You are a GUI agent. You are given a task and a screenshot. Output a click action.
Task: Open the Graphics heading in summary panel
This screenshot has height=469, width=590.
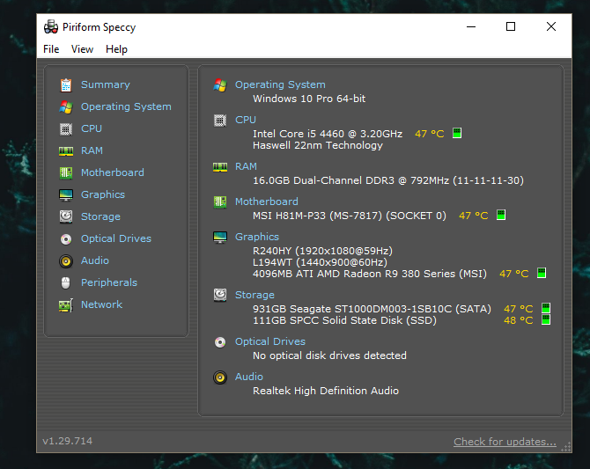coord(257,237)
